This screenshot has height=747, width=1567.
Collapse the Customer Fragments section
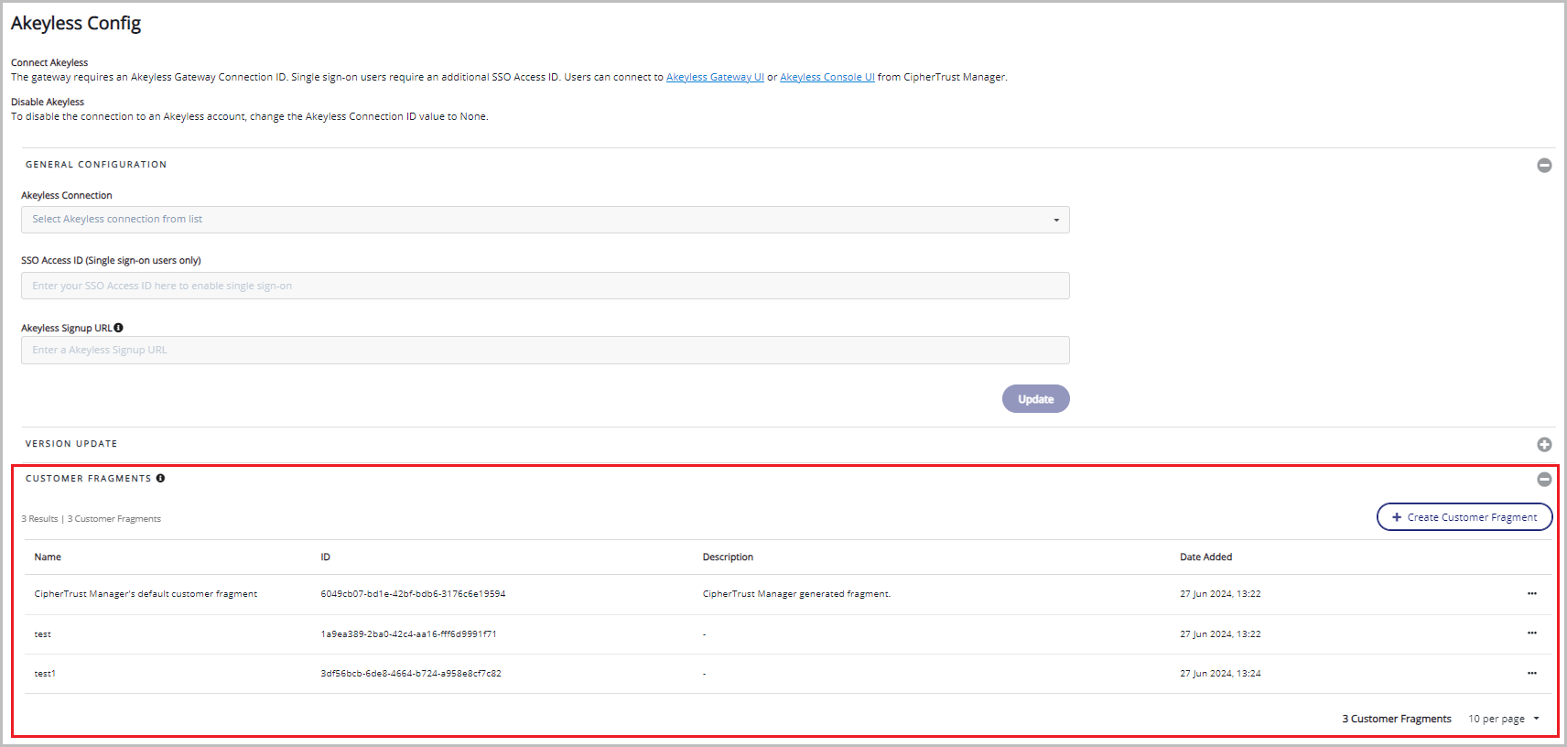tap(1544, 479)
